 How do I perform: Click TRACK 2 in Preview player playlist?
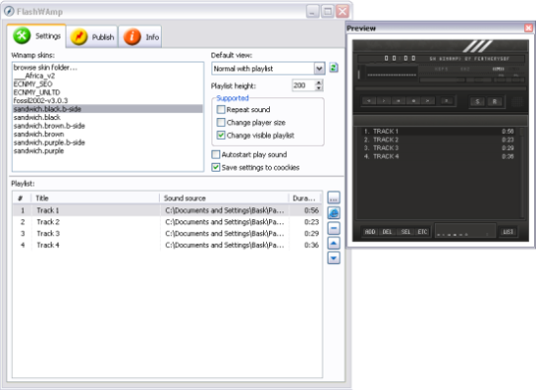pos(439,140)
